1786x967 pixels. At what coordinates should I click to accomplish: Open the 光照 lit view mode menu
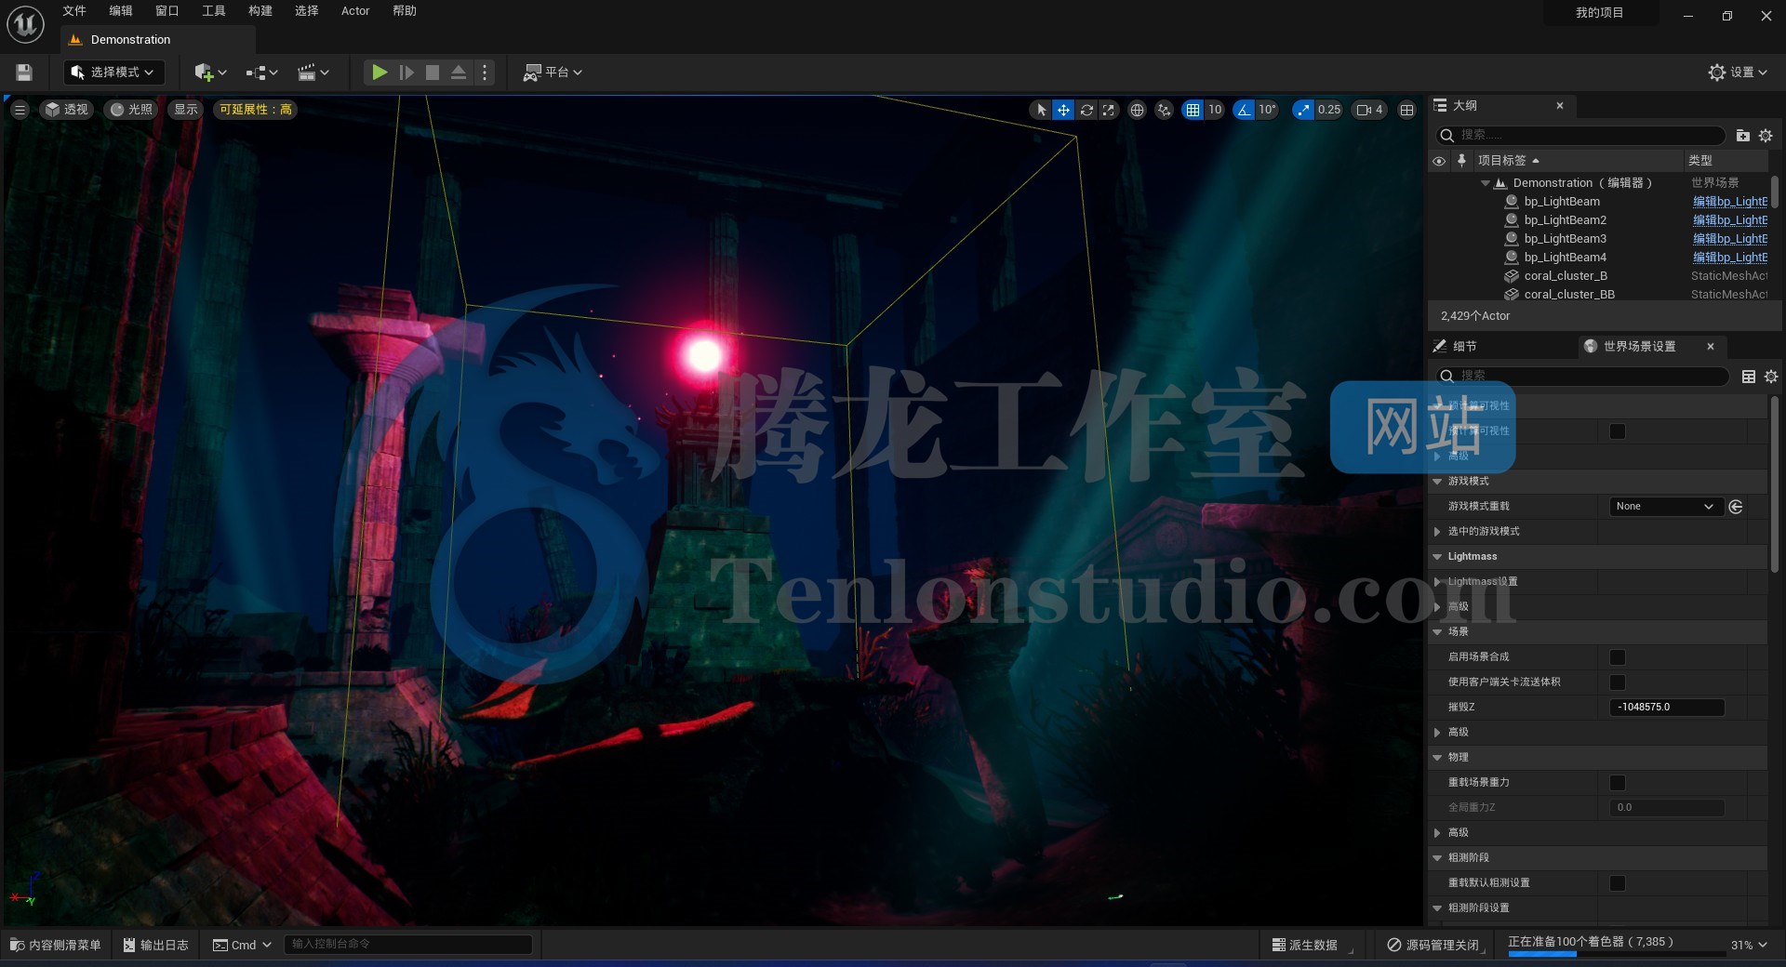pos(131,110)
